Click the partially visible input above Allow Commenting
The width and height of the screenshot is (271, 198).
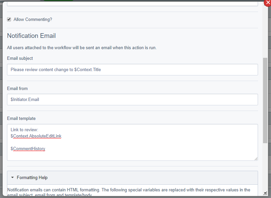click(x=133, y=3)
